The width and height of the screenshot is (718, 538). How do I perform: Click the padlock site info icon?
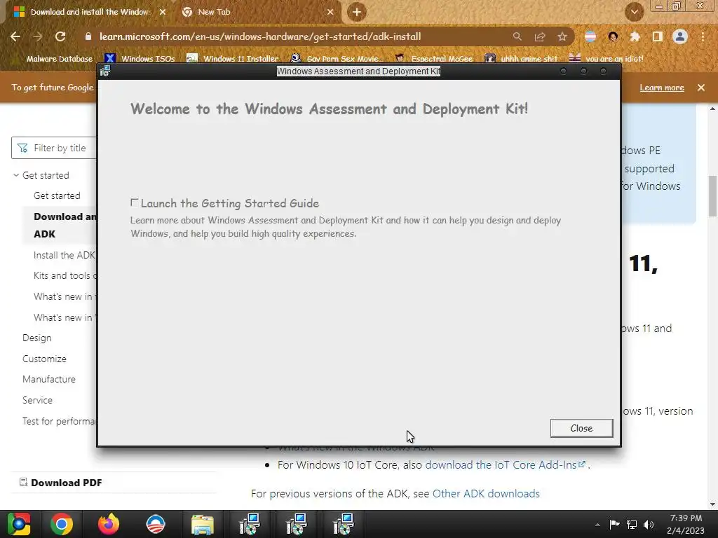[x=88, y=36]
